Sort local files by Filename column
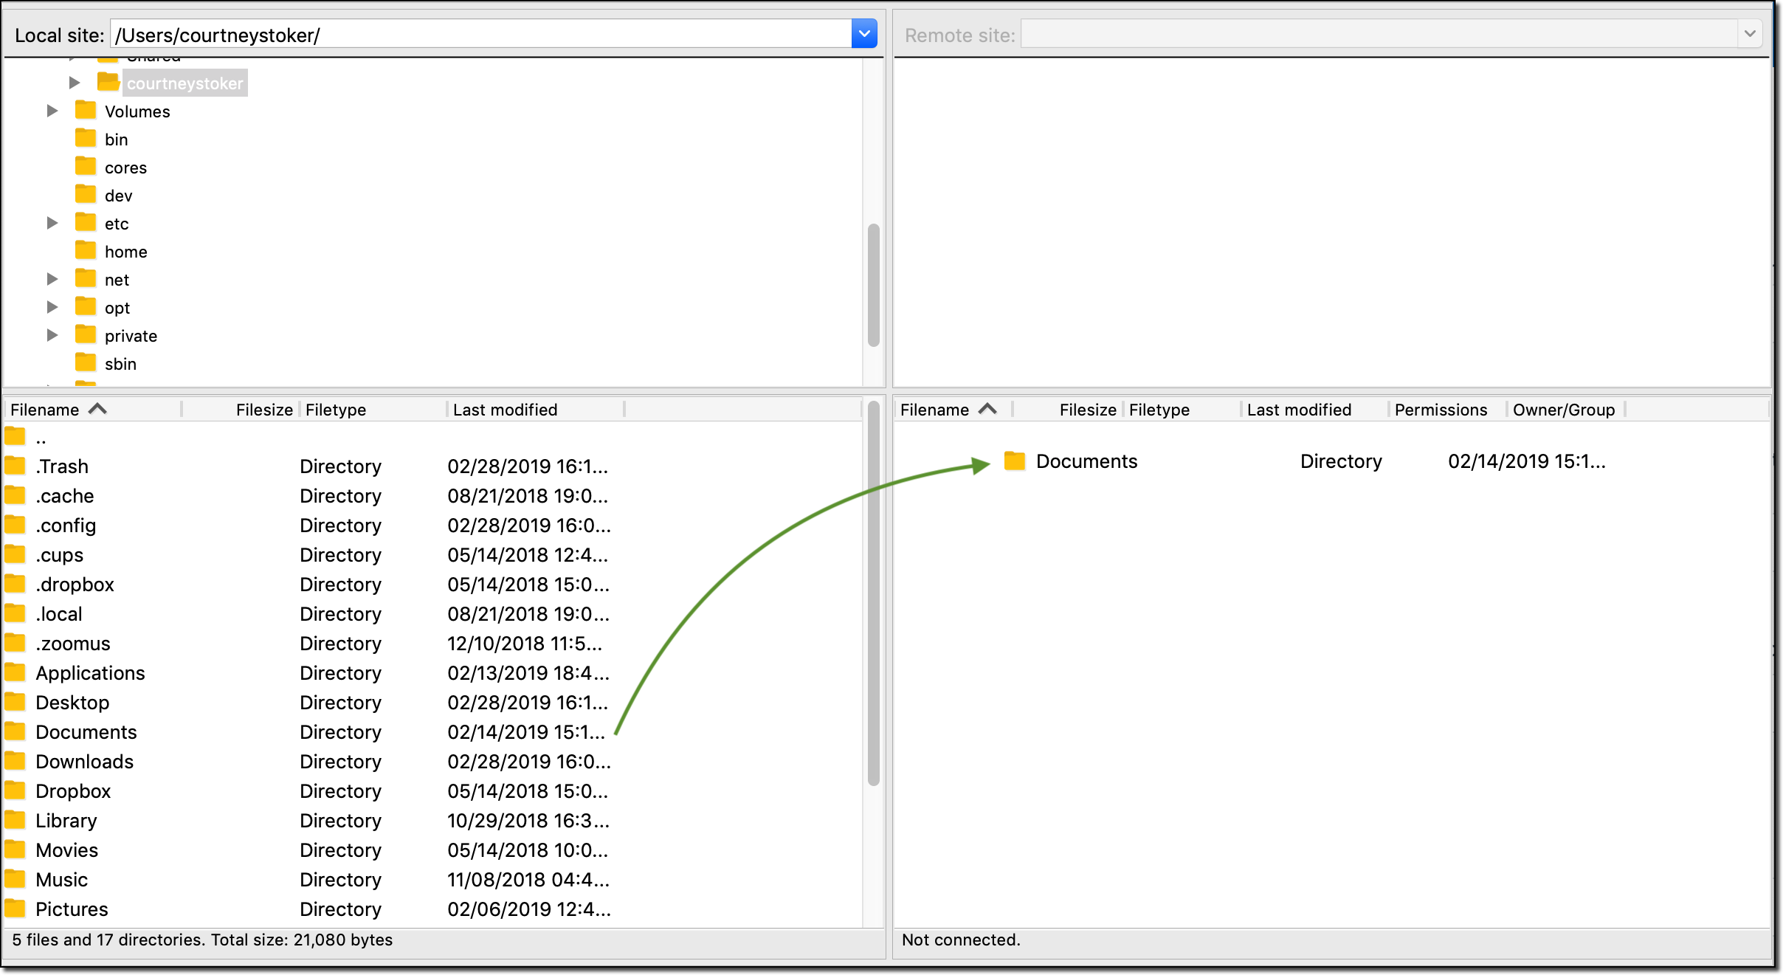The image size is (1783, 975). pyautogui.click(x=93, y=410)
